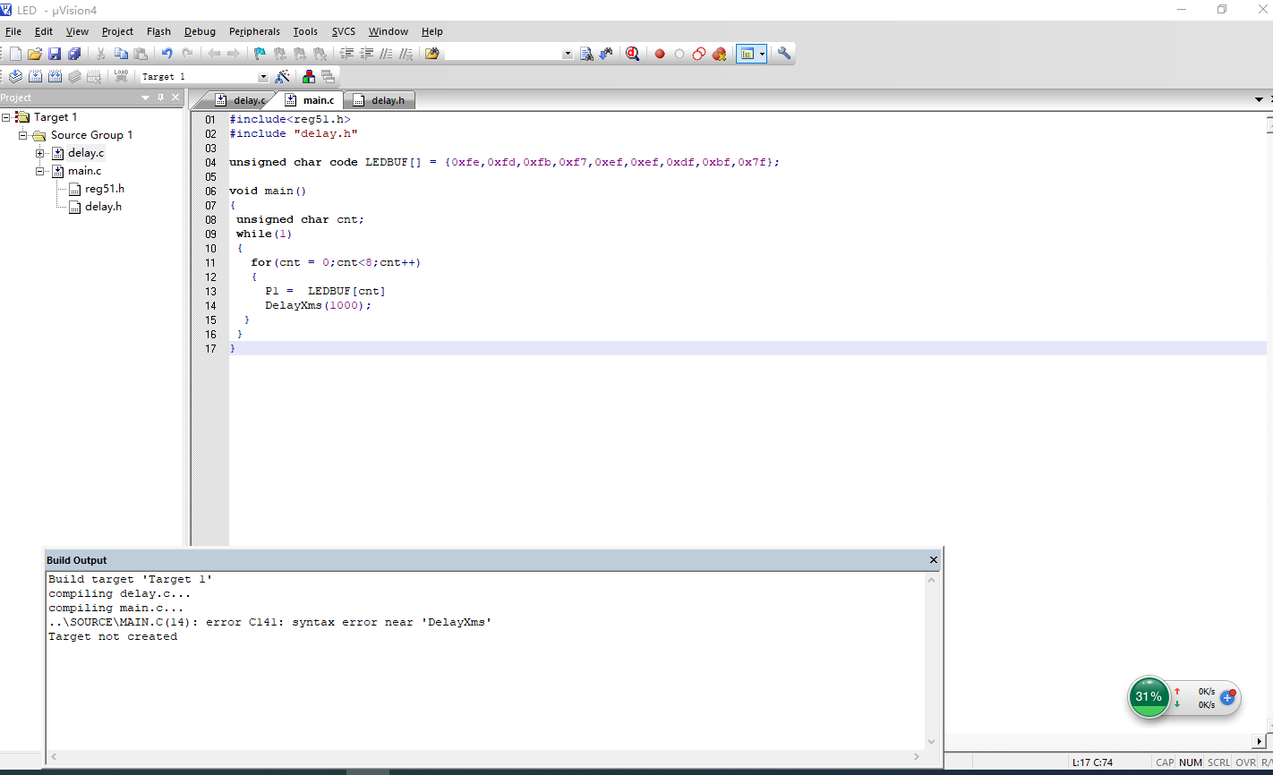The image size is (1273, 775).
Task: Open the editor tab list dropdown arrow
Action: click(x=1258, y=99)
